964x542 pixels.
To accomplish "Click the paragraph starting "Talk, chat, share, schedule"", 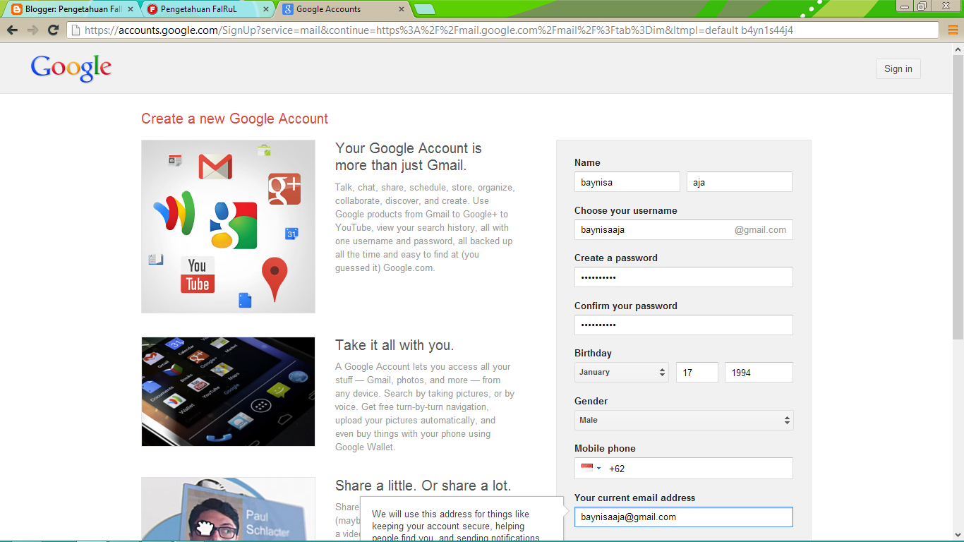I will [426, 228].
